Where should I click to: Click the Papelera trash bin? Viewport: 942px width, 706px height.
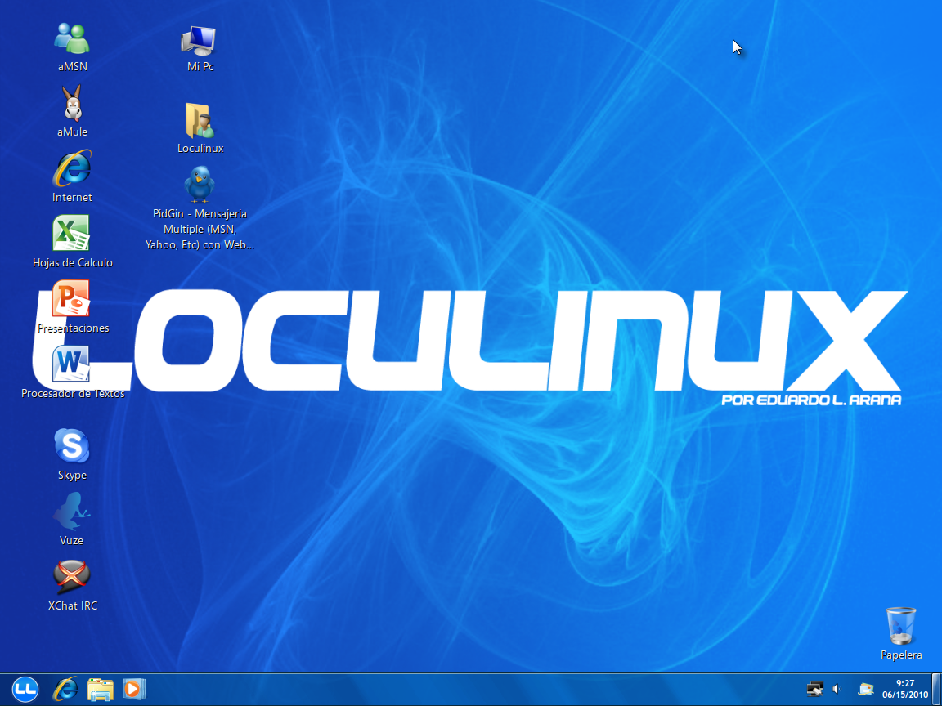point(901,626)
